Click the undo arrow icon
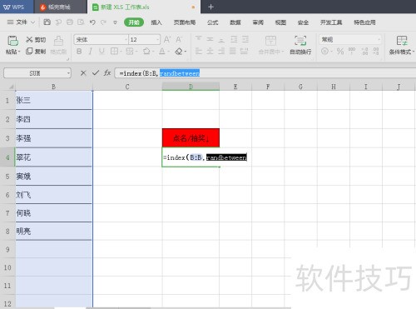Screen dimensions: 416x309 coord(92,22)
